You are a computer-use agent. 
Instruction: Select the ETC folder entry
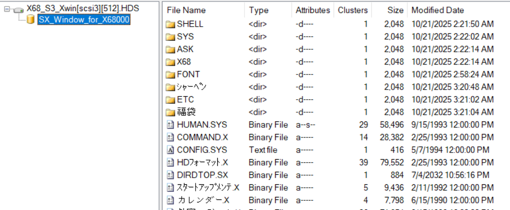coord(185,100)
